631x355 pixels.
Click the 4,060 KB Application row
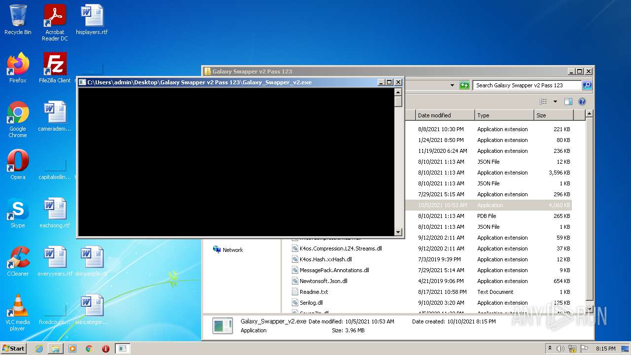point(488,205)
